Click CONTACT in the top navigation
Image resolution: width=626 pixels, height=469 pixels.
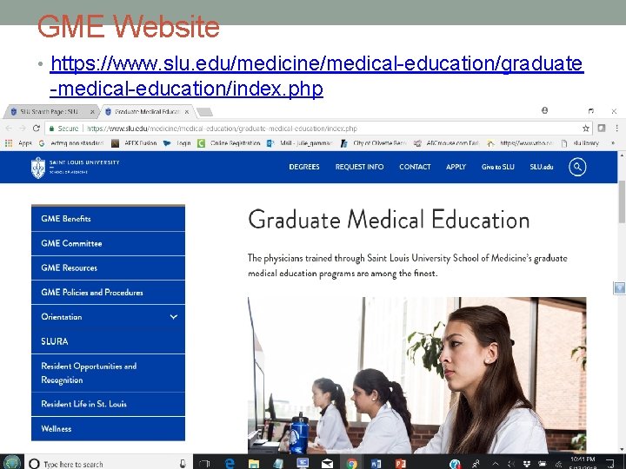pyautogui.click(x=415, y=167)
